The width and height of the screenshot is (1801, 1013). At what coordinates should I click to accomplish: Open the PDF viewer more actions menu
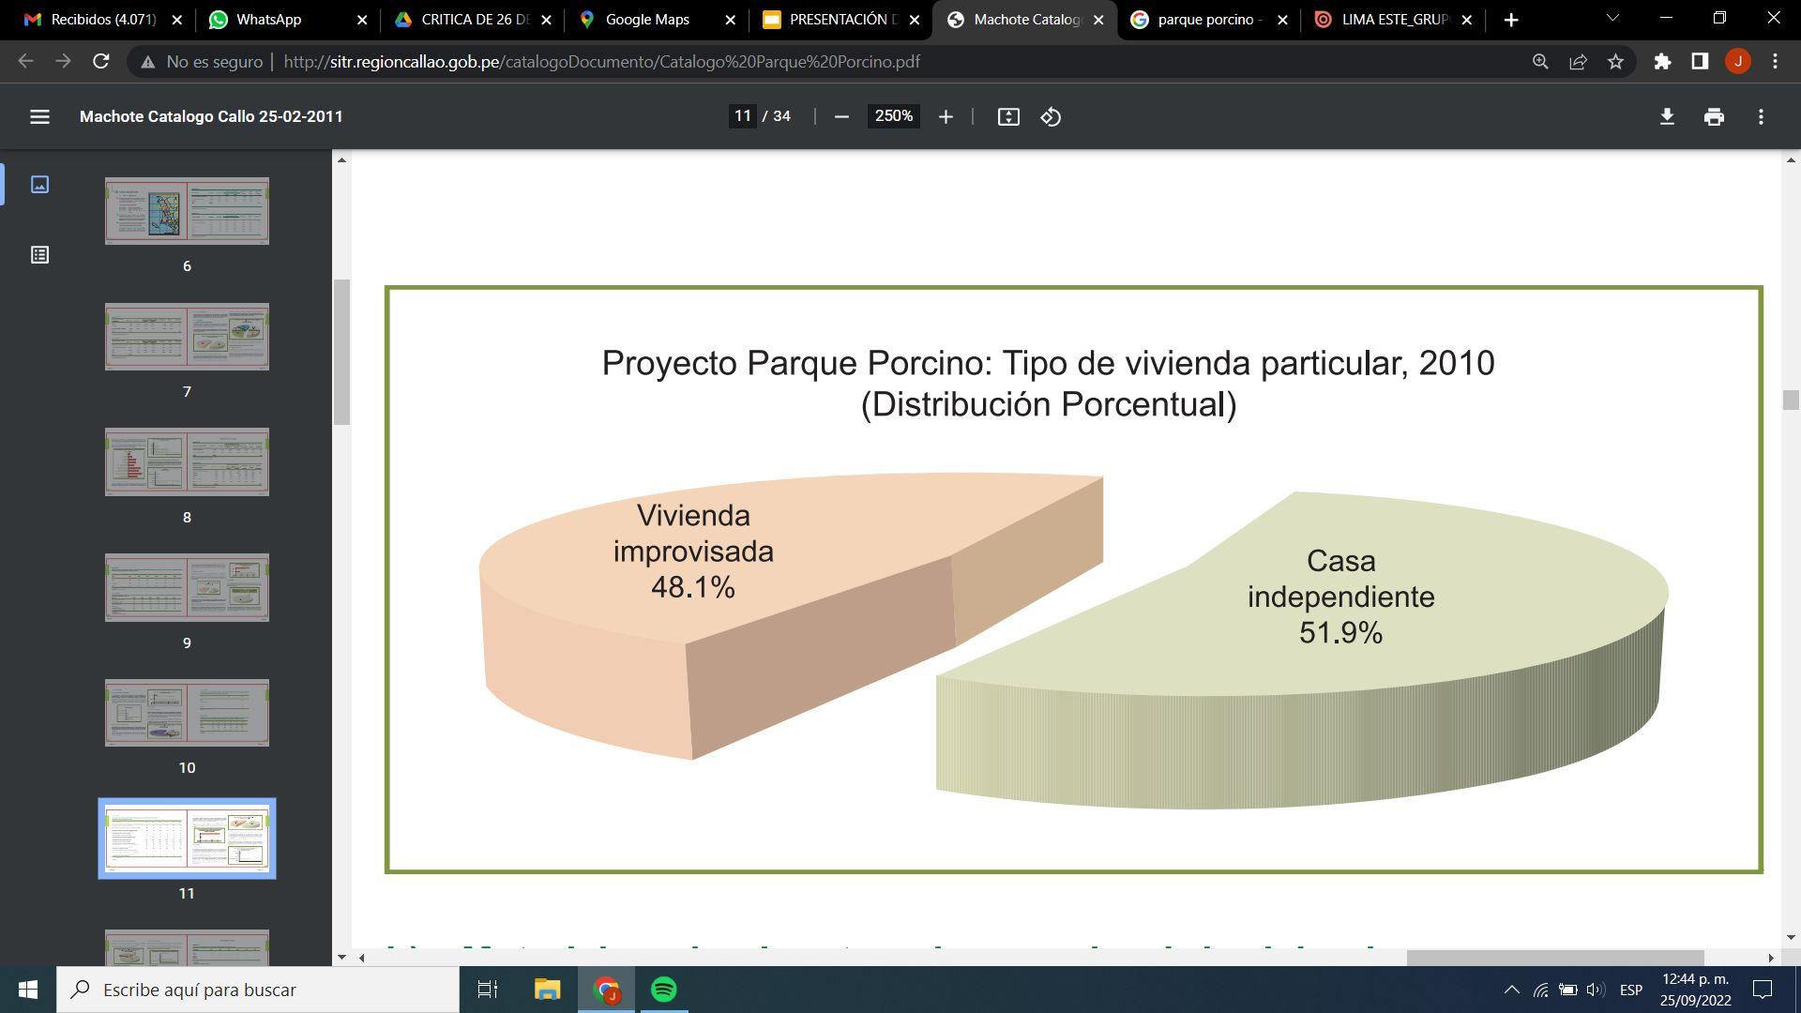click(1761, 116)
